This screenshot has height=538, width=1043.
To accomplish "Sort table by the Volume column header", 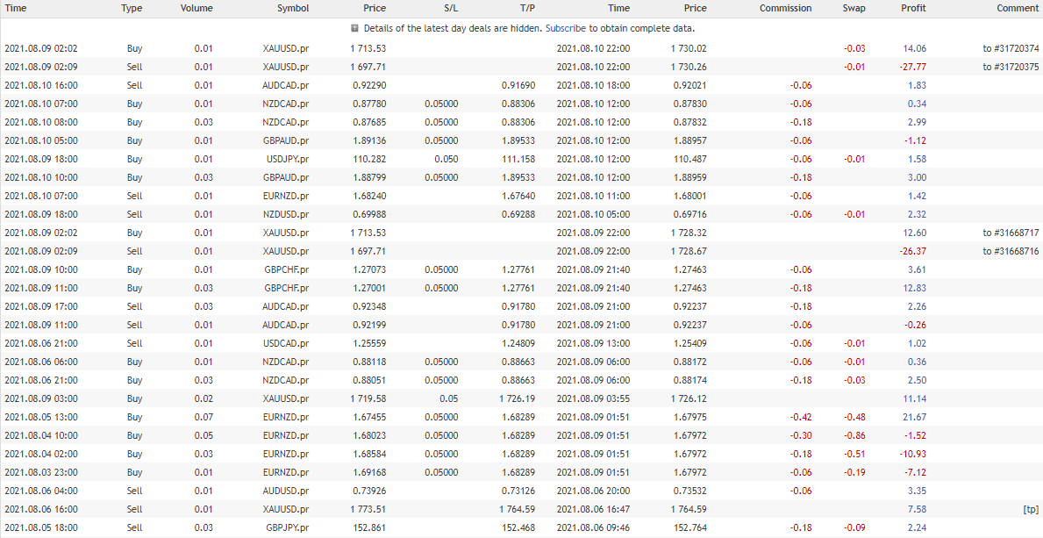I will tap(196, 8).
